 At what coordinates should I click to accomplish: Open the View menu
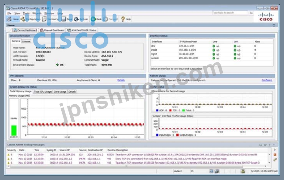(17, 13)
